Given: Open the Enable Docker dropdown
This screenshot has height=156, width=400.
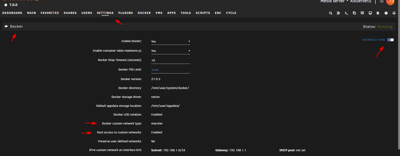Looking at the screenshot, I should [x=170, y=41].
